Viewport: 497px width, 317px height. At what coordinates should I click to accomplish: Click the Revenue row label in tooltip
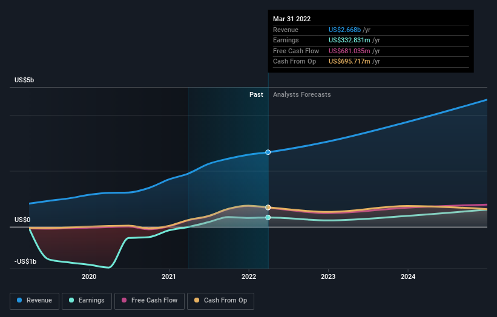[x=286, y=30]
